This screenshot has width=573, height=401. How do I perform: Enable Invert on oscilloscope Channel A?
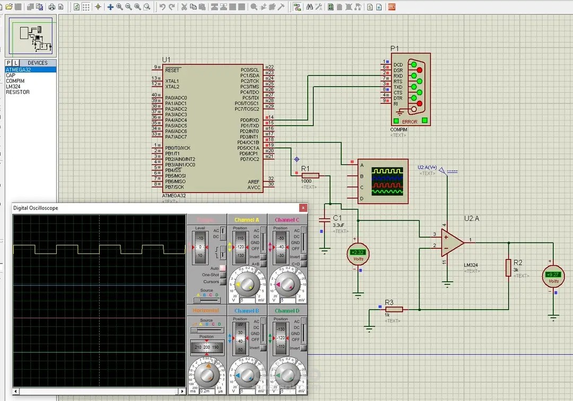click(x=263, y=257)
